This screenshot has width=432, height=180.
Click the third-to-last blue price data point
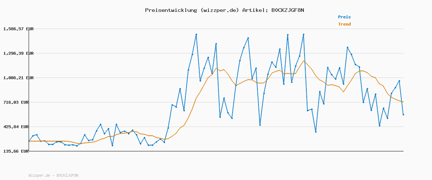395,88
